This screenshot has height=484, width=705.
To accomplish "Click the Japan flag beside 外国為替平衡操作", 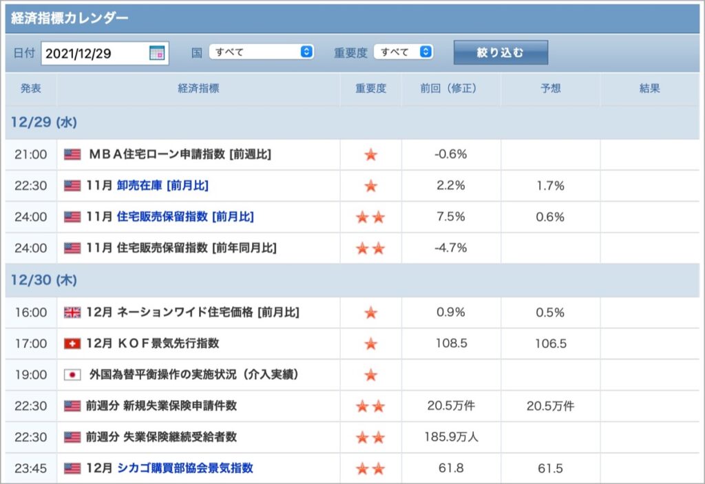I will coord(72,375).
